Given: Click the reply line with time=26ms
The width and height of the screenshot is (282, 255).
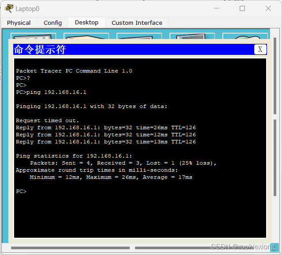Looking at the screenshot, I should 106,127.
